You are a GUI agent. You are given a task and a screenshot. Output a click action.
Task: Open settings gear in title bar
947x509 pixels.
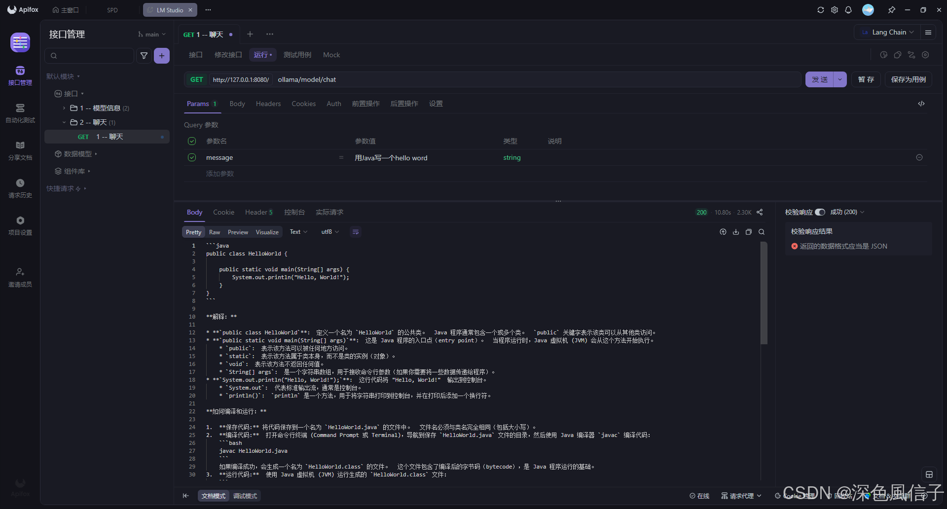[835, 10]
